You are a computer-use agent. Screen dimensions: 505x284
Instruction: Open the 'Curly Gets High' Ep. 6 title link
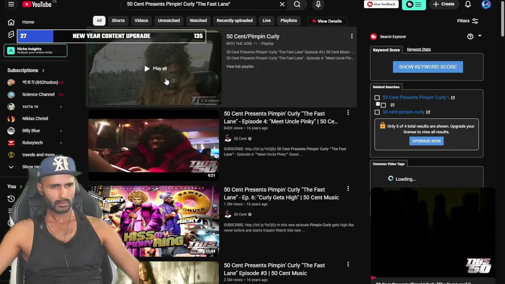pyautogui.click(x=281, y=194)
